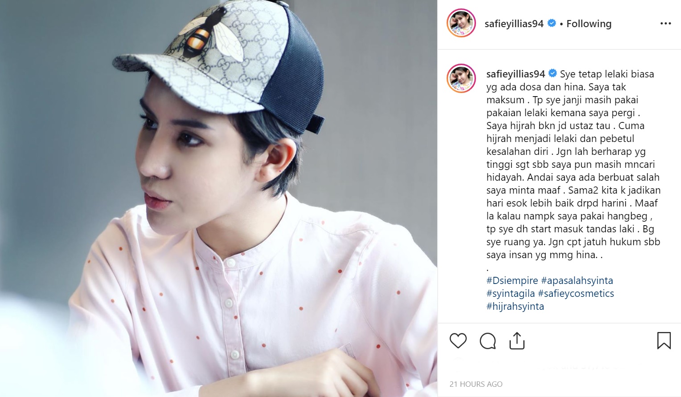Open the #hijrahsyinta hashtag
Screen dimensions: 681x397
click(515, 306)
